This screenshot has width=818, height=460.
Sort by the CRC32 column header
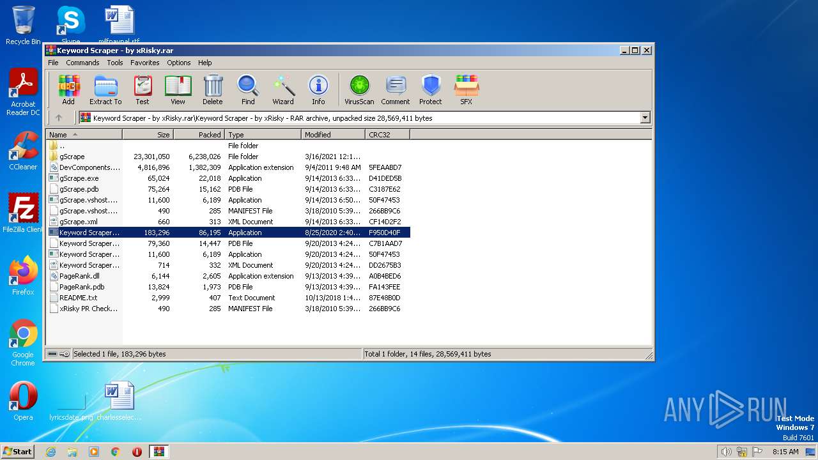[387, 135]
